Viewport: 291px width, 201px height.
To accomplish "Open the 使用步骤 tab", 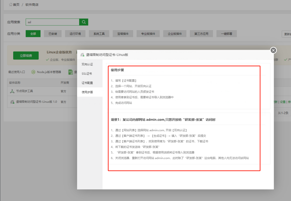I will coord(87,92).
